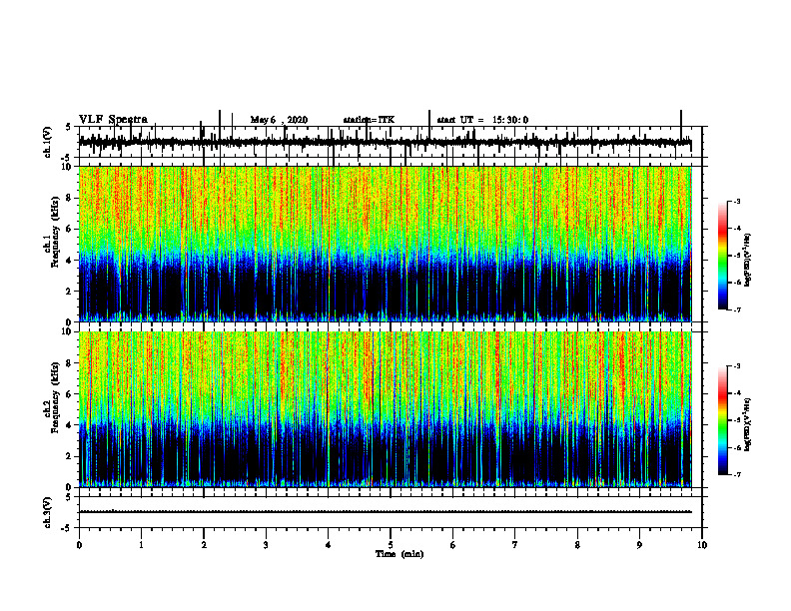Click the 'VLF Spectra' title text
791x611 pixels.
(113, 120)
